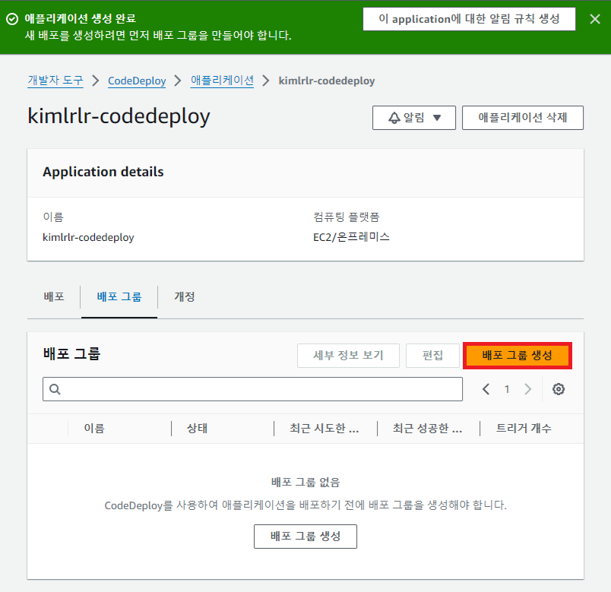
Task: Click 세부 정보 보기 button
Action: (348, 355)
